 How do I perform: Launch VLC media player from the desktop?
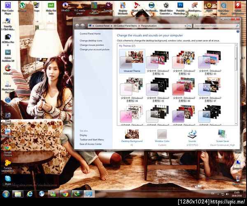pos(79,9)
